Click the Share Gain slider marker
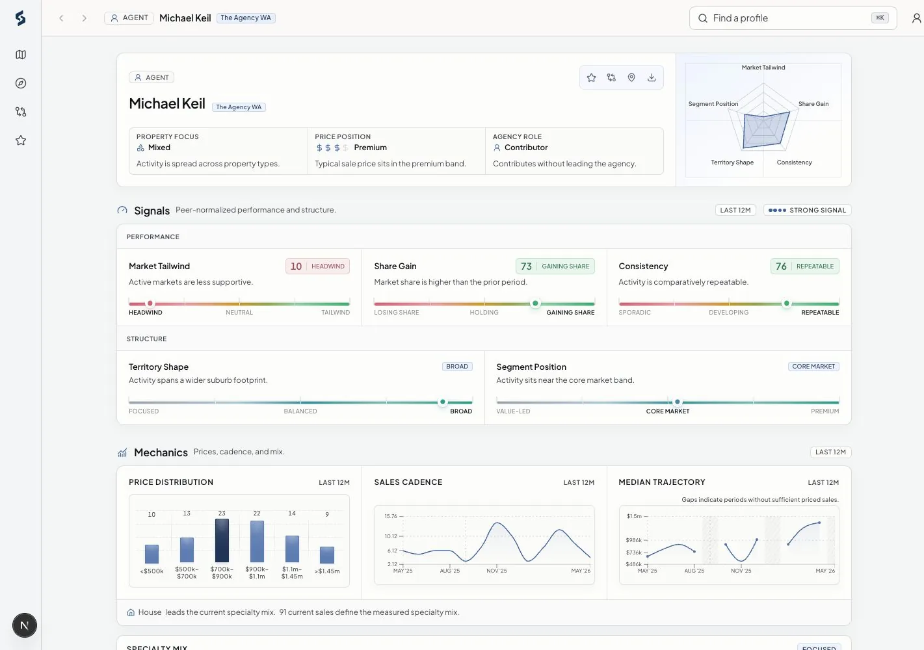 [535, 304]
